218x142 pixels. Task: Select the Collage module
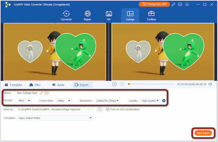130,16
